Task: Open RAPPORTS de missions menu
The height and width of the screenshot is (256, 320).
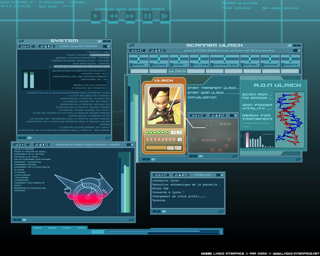Action: pyautogui.click(x=239, y=3)
